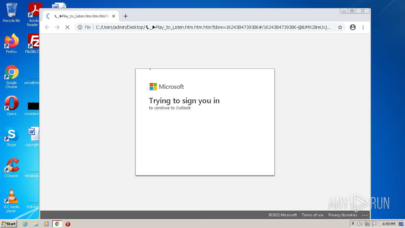Restore down the Chrome window

pyautogui.click(x=352, y=11)
